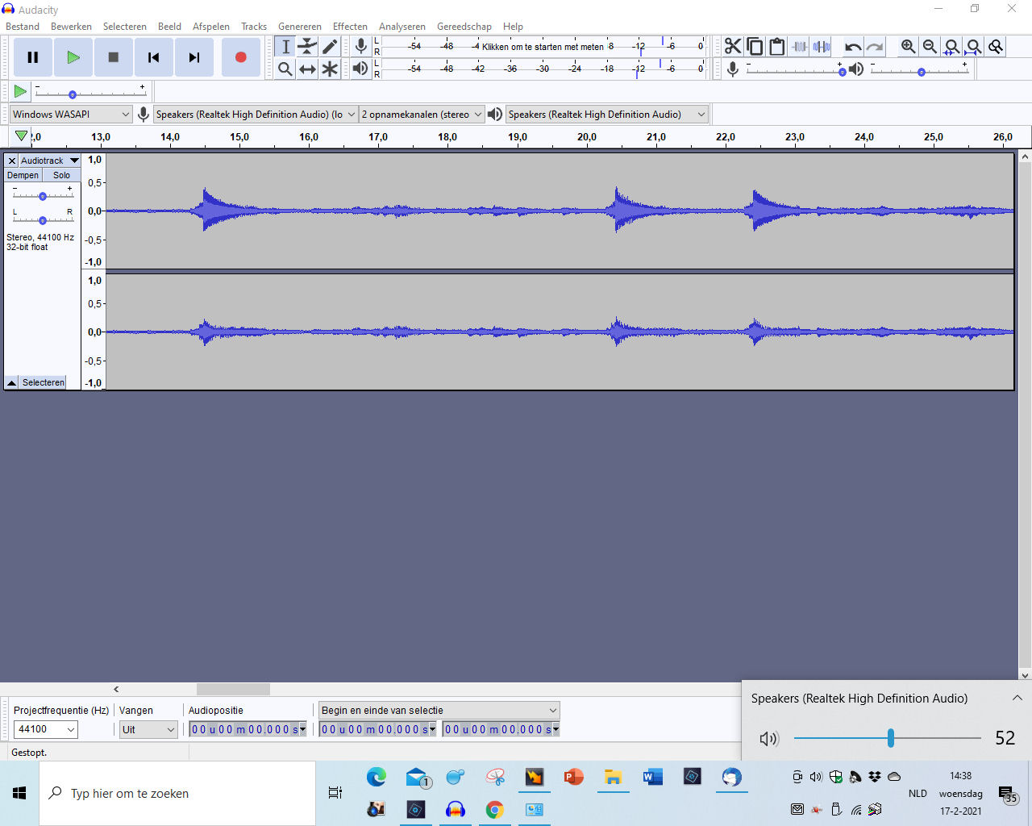Click the Selecteren button under track

click(44, 382)
